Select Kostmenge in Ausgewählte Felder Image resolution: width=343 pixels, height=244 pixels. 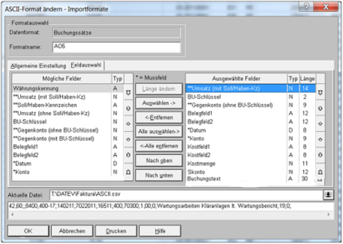click(x=251, y=164)
